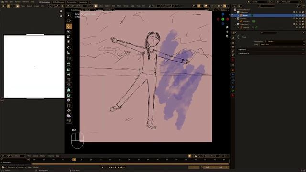Select the Smooth vertices tool
This screenshot has height=172, width=306.
tap(69, 100)
